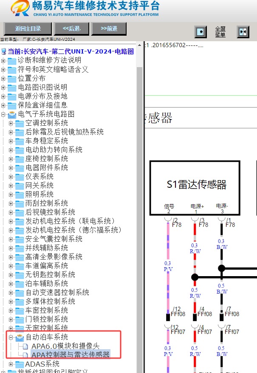Select 高清全景影像系统 tree item

[54, 257]
